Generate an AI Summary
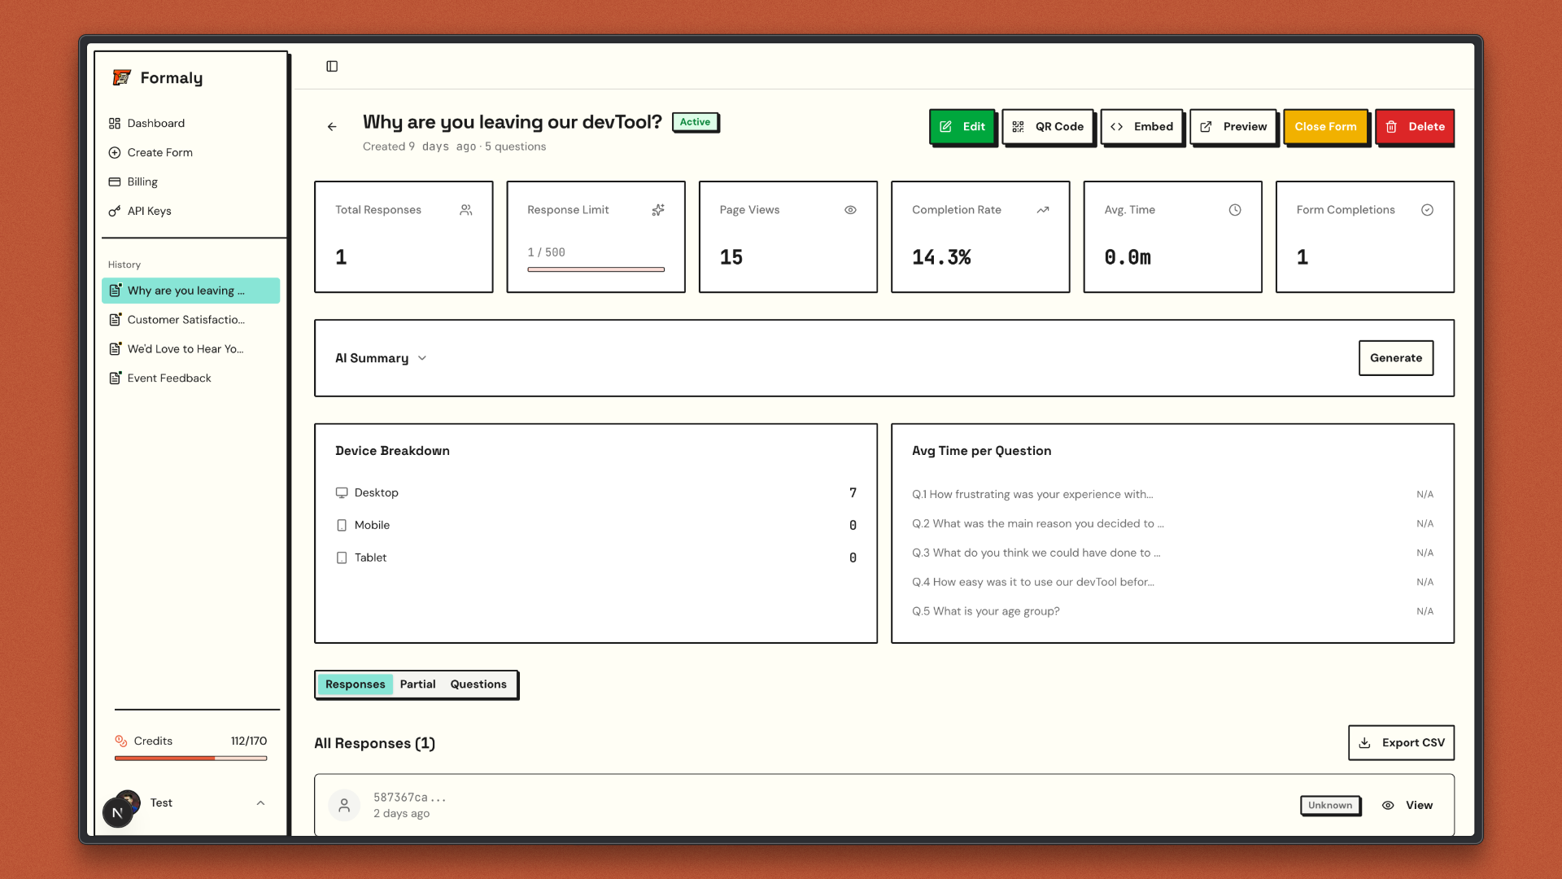The image size is (1562, 879). [1396, 357]
